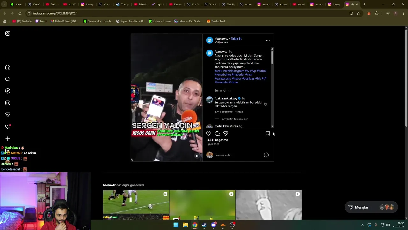Viewport: 408px width, 230px height.
Task: Click the comments panel scrollbar thumb
Action: tap(272, 57)
